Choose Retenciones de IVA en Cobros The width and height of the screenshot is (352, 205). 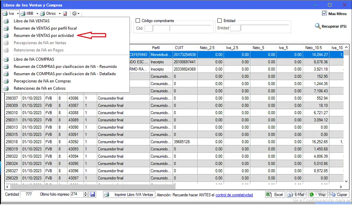click(x=39, y=88)
